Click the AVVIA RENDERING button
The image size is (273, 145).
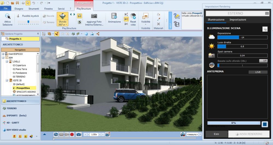click(x=249, y=134)
